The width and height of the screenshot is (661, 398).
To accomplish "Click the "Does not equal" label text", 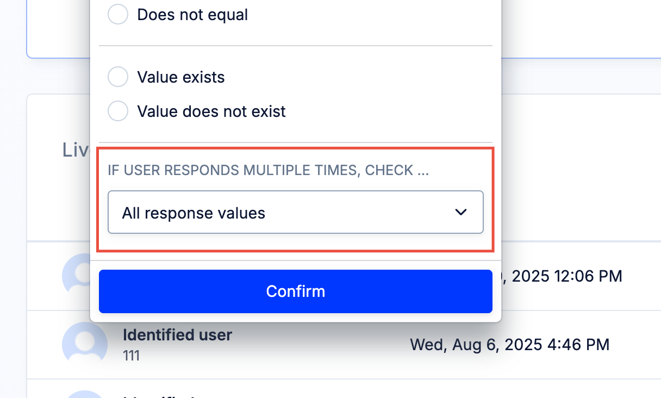I will pos(192,15).
